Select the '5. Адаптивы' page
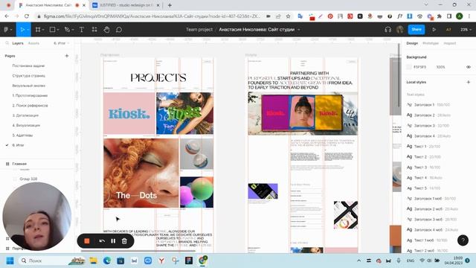476x268 pixels. pyautogui.click(x=22, y=135)
